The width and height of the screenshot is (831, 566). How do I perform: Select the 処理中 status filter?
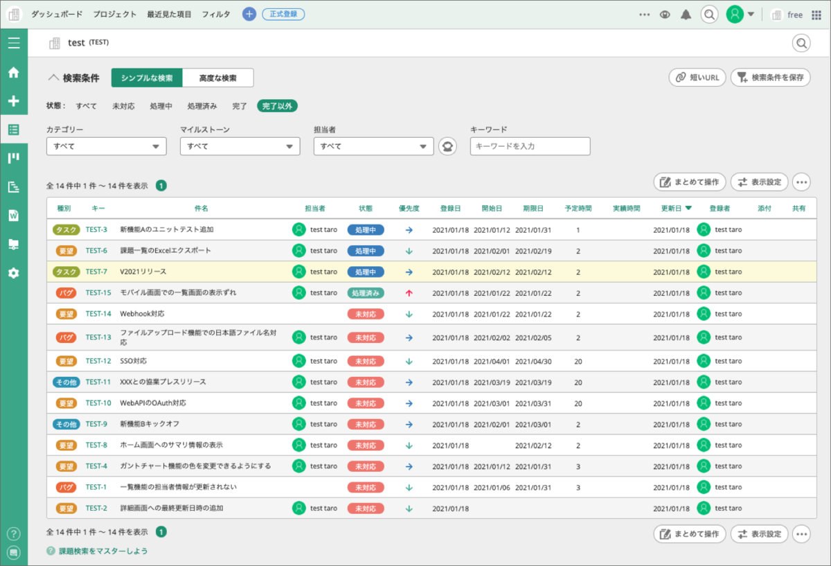coord(161,106)
